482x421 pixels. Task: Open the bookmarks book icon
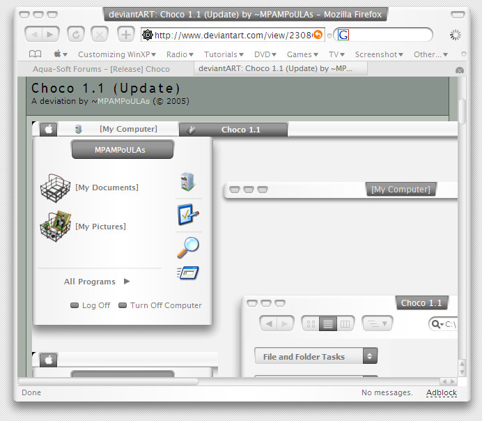point(35,54)
